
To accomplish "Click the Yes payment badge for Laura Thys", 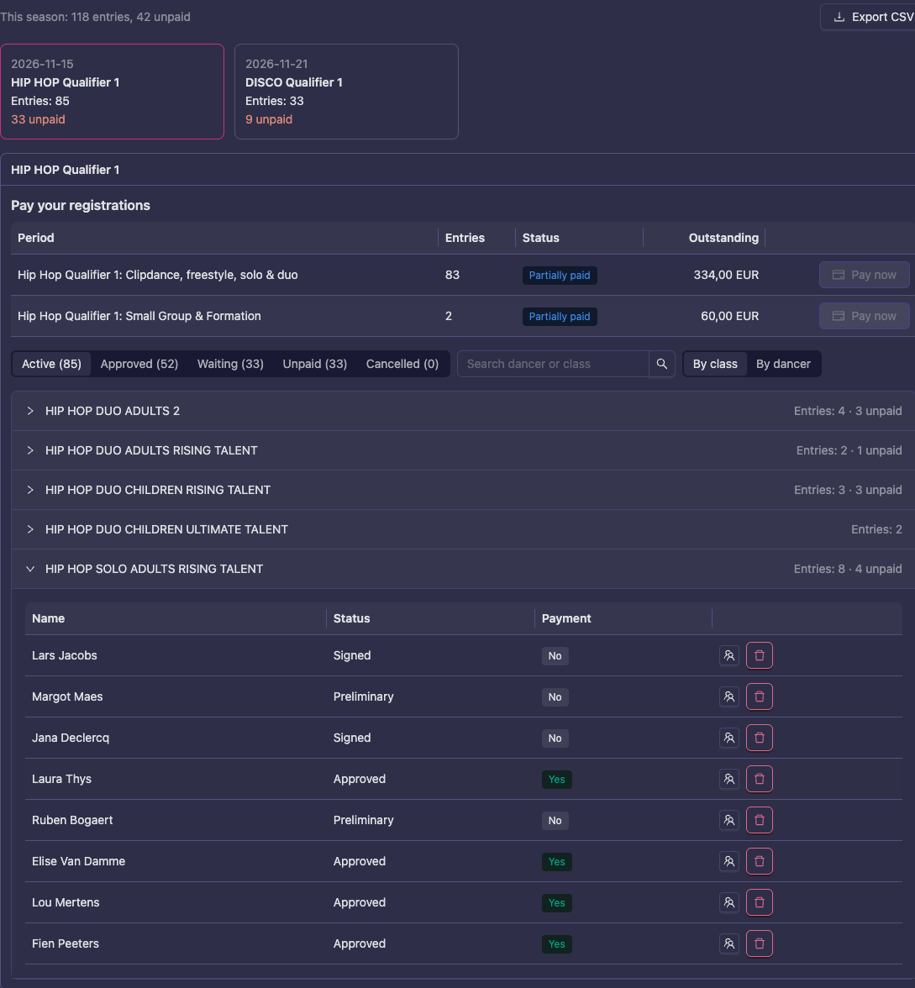I will click(557, 780).
